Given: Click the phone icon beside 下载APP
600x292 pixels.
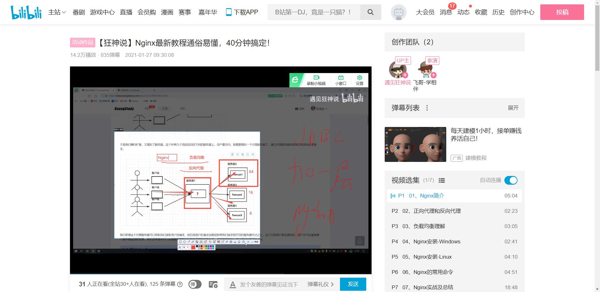Looking at the screenshot, I should pos(228,12).
